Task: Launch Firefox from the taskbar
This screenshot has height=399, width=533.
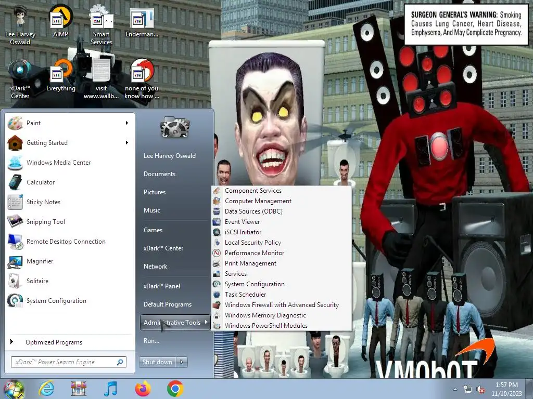Action: coord(143,389)
